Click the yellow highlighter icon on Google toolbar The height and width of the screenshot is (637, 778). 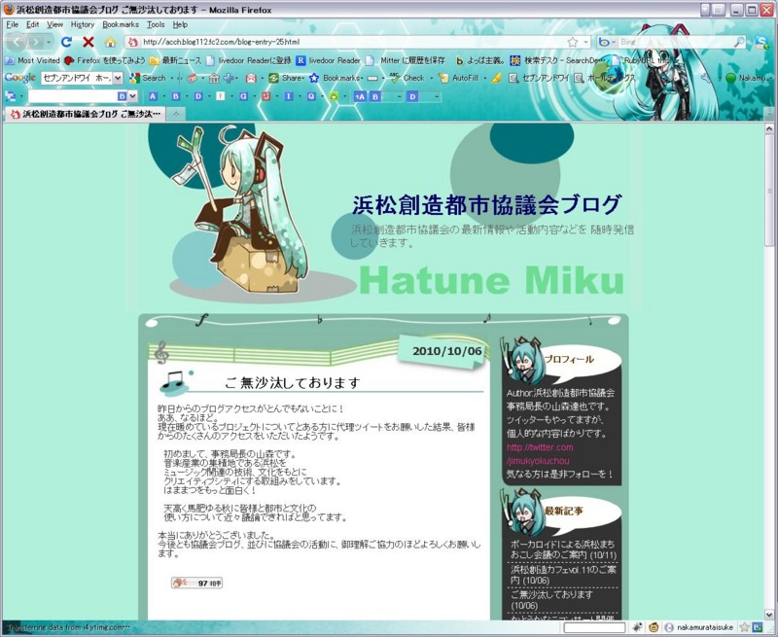pos(497,78)
